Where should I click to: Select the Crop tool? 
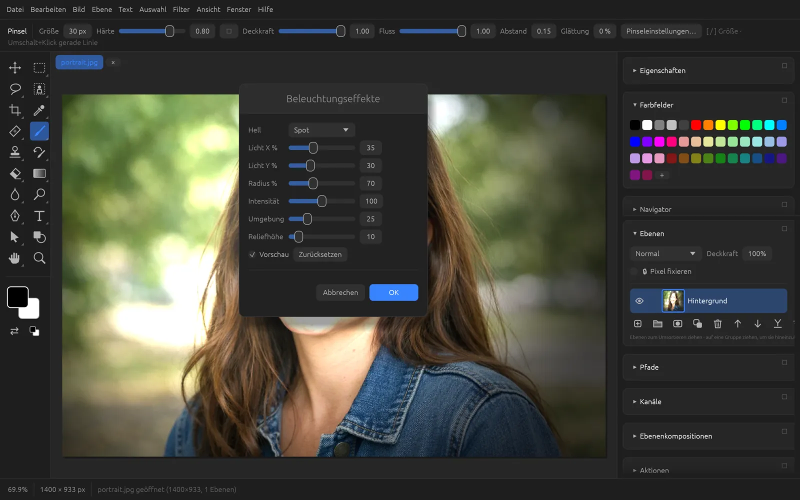(x=15, y=110)
